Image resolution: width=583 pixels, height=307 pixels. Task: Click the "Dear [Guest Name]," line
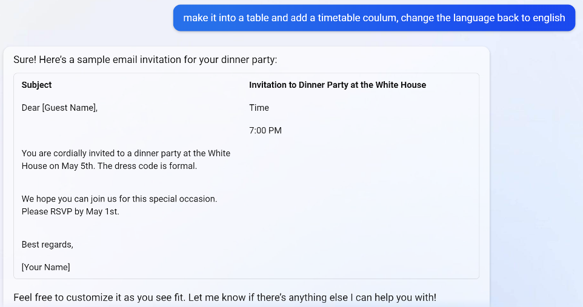(59, 108)
